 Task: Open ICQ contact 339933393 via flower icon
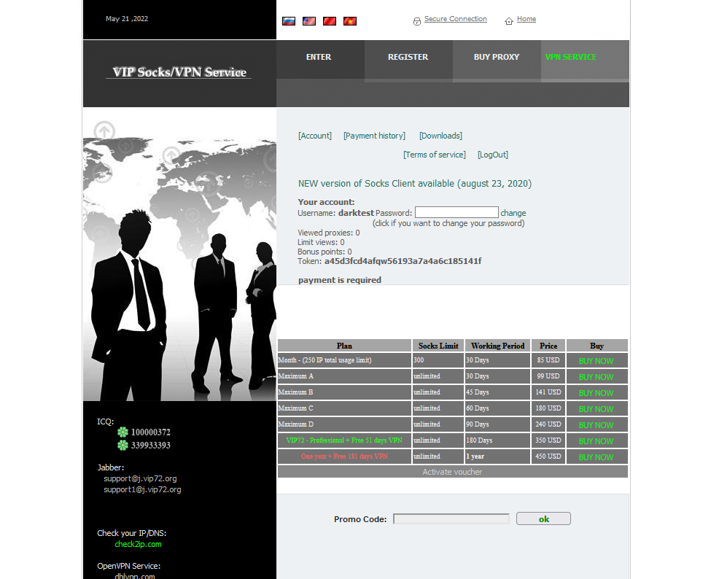[x=124, y=447]
